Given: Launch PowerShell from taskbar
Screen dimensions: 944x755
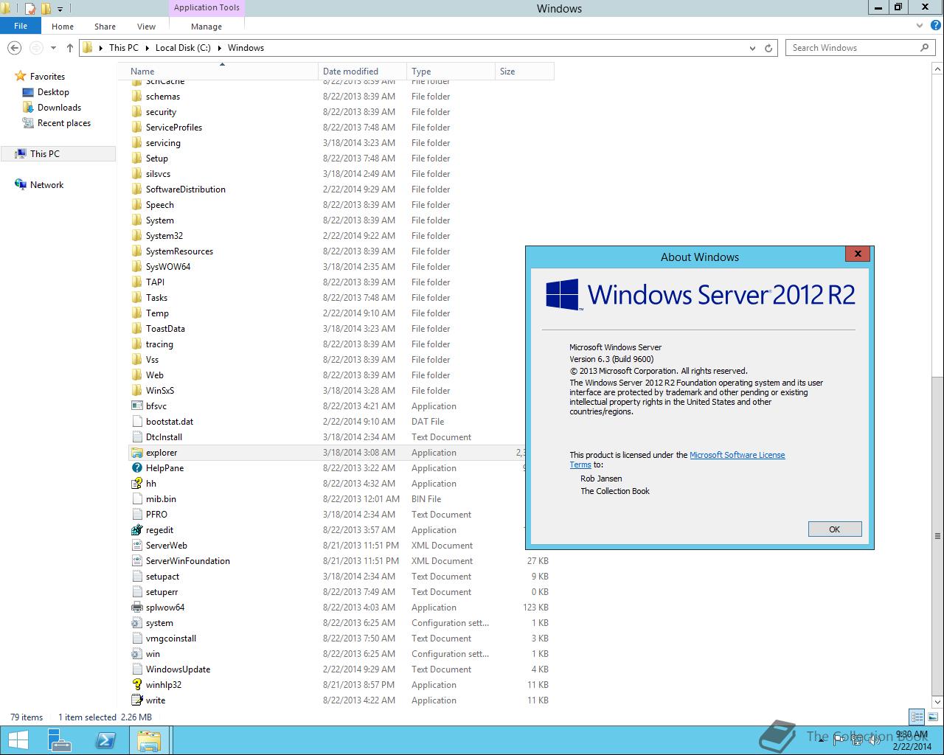Looking at the screenshot, I should 105,740.
